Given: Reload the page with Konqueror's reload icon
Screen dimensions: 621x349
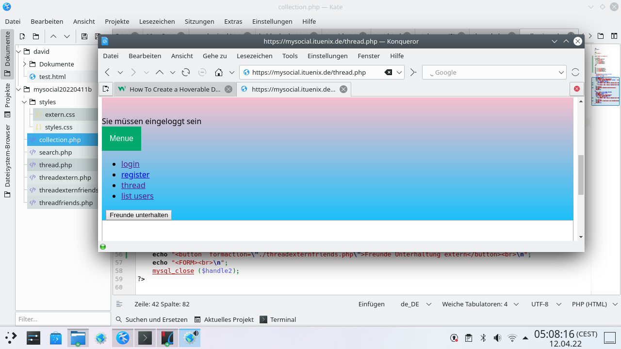Looking at the screenshot, I should click(186, 72).
